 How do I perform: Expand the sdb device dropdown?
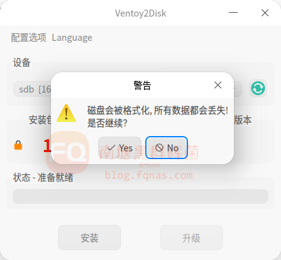point(32,89)
